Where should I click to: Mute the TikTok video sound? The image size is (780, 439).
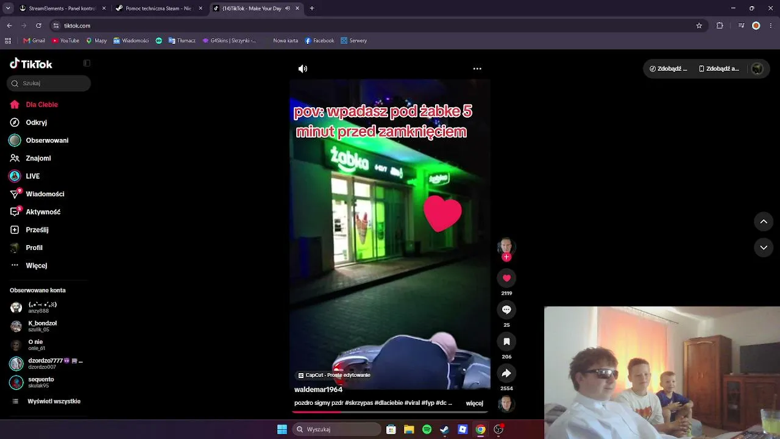click(x=303, y=69)
